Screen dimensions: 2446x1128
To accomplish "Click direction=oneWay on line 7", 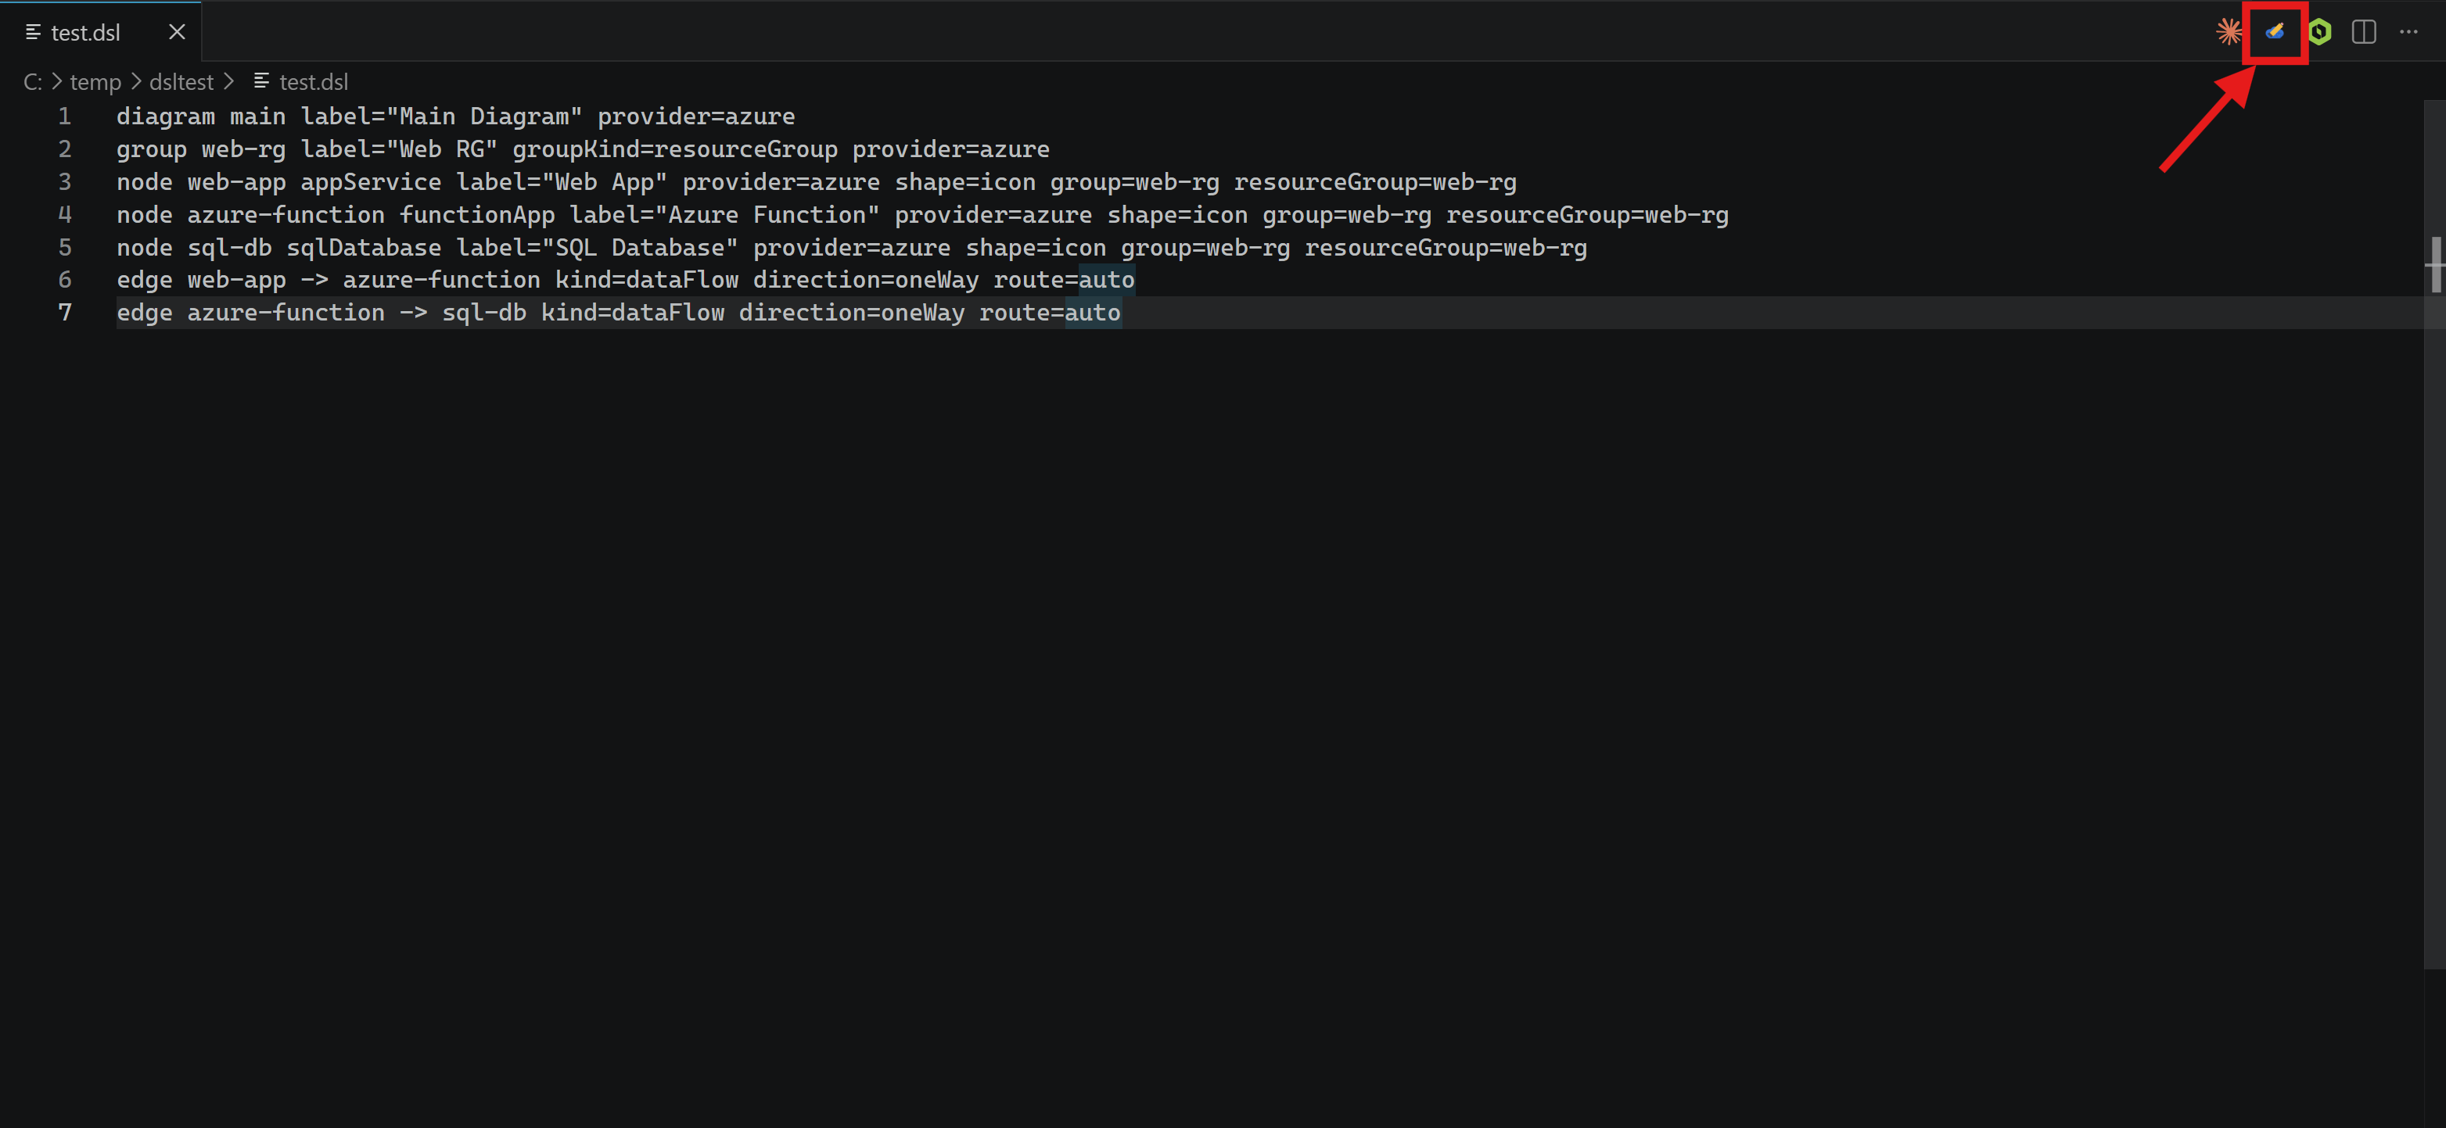I will (852, 313).
